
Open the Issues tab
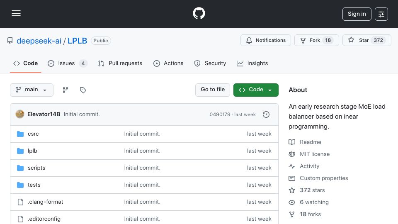pos(67,63)
